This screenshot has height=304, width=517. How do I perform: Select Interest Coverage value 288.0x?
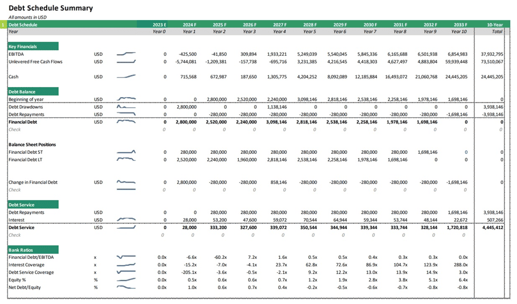point(461,265)
